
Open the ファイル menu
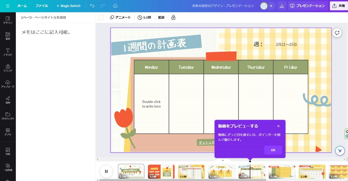42,6
